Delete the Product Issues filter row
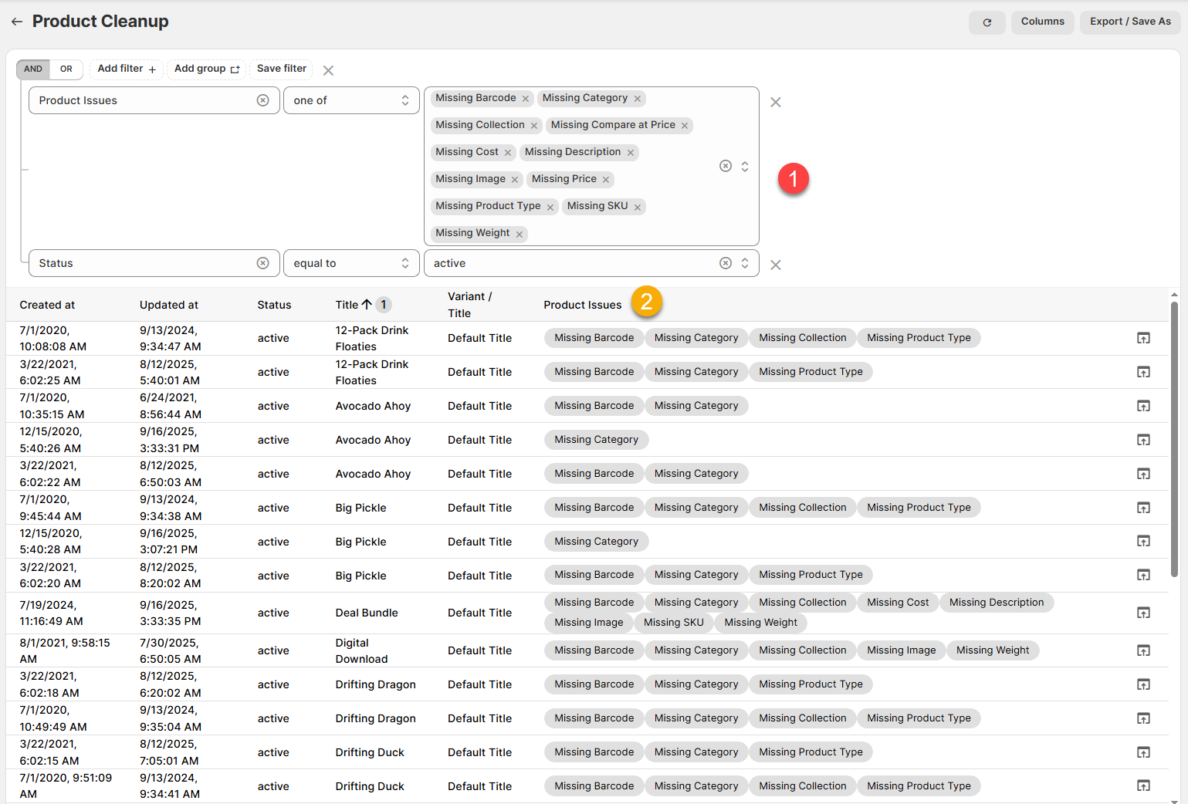The height and width of the screenshot is (804, 1188). click(776, 102)
